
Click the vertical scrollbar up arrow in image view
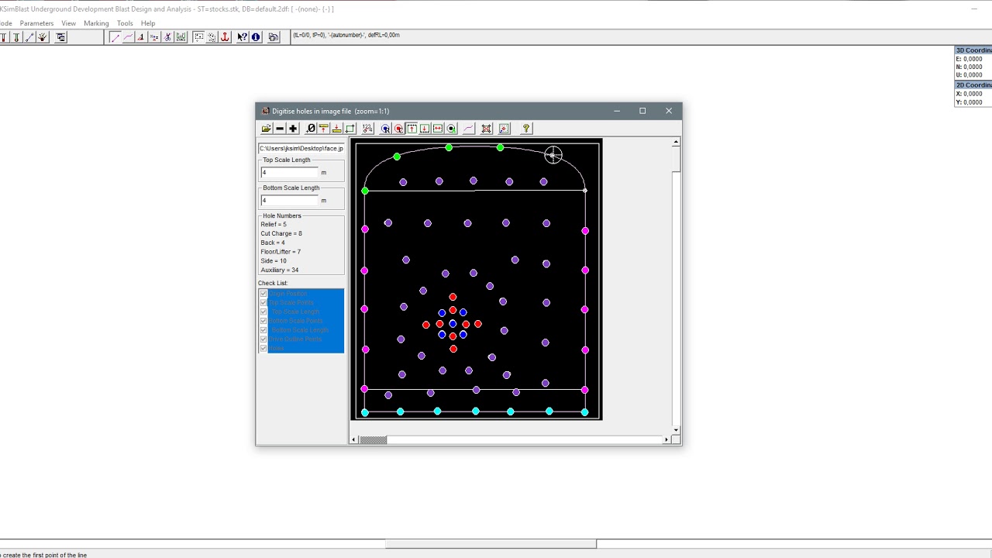[677, 142]
